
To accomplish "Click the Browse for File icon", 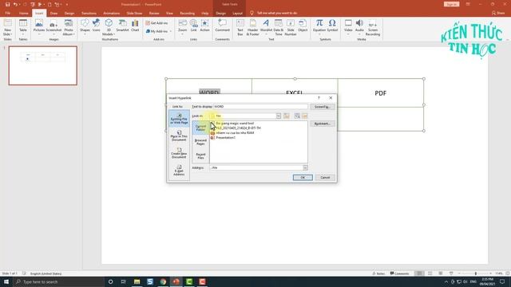I will coord(305,116).
